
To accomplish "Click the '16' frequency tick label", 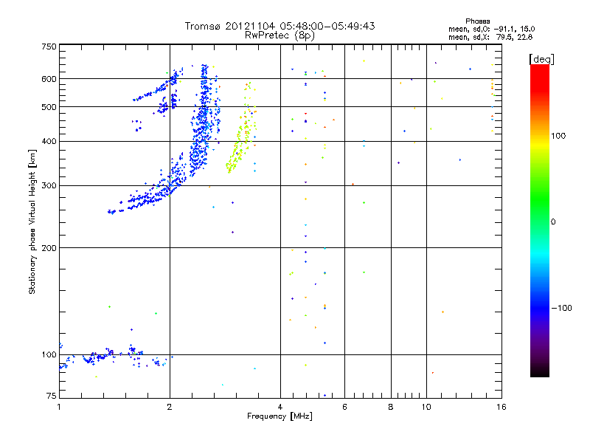I will point(502,407).
